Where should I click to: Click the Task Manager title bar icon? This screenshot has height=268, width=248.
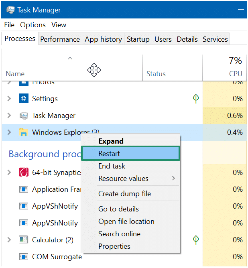(x=10, y=10)
